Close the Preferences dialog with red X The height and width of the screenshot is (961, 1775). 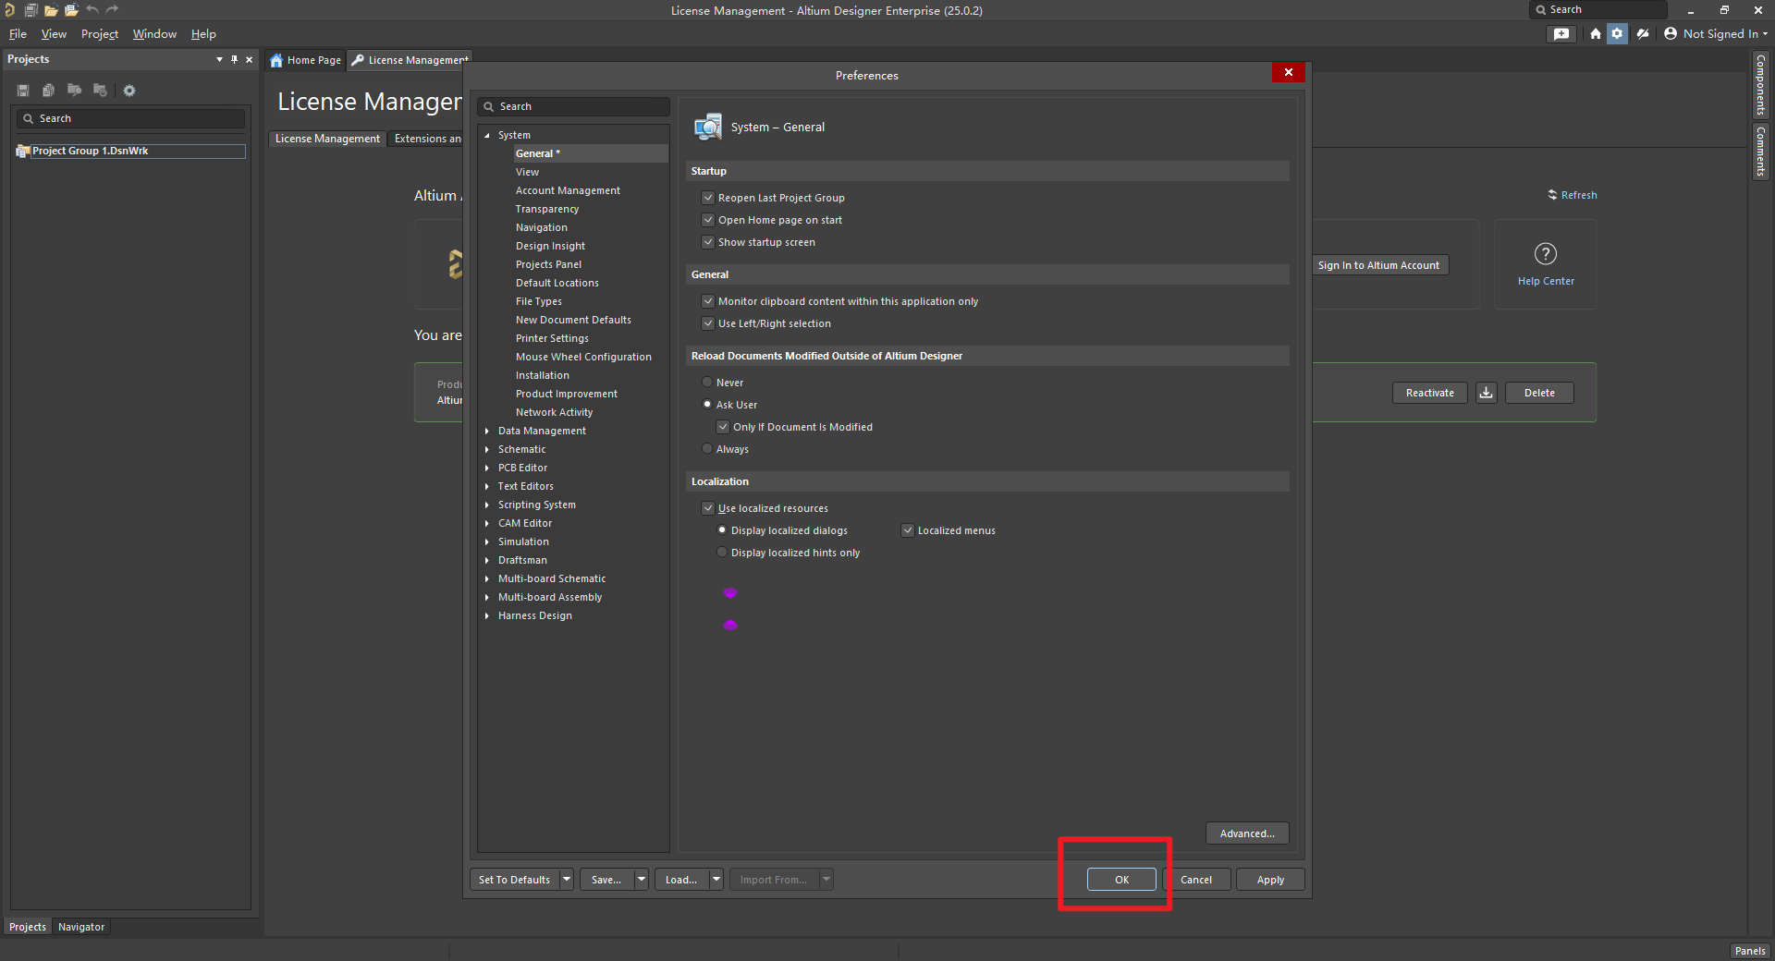pos(1289,72)
